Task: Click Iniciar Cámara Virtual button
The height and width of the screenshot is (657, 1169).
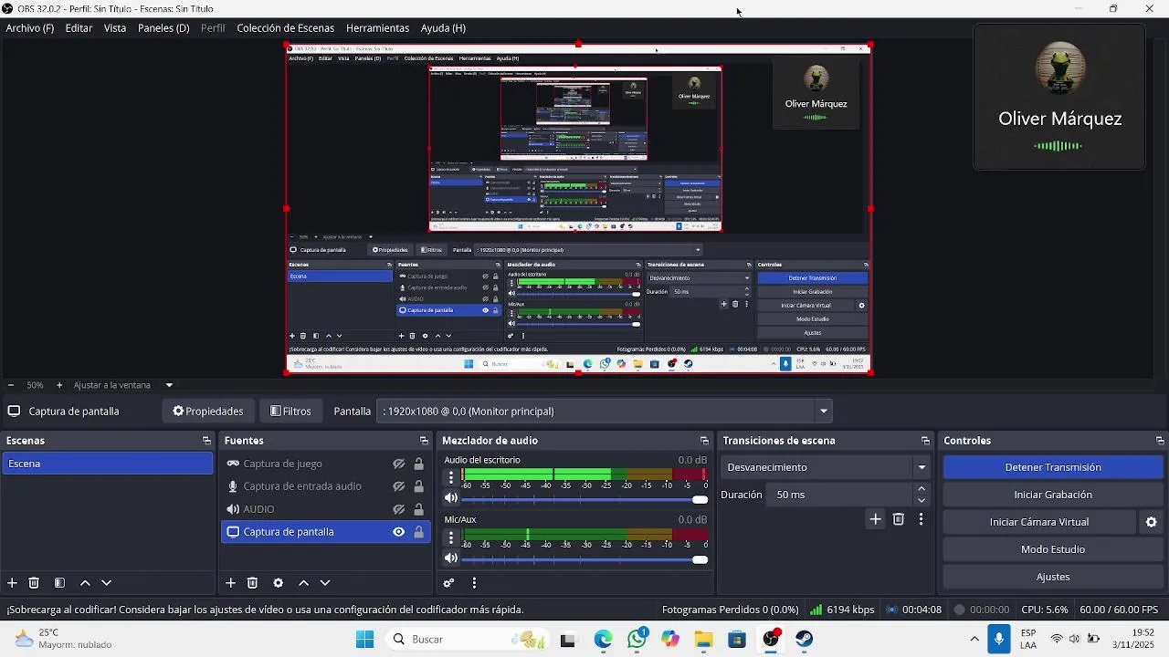Action: (x=1039, y=522)
